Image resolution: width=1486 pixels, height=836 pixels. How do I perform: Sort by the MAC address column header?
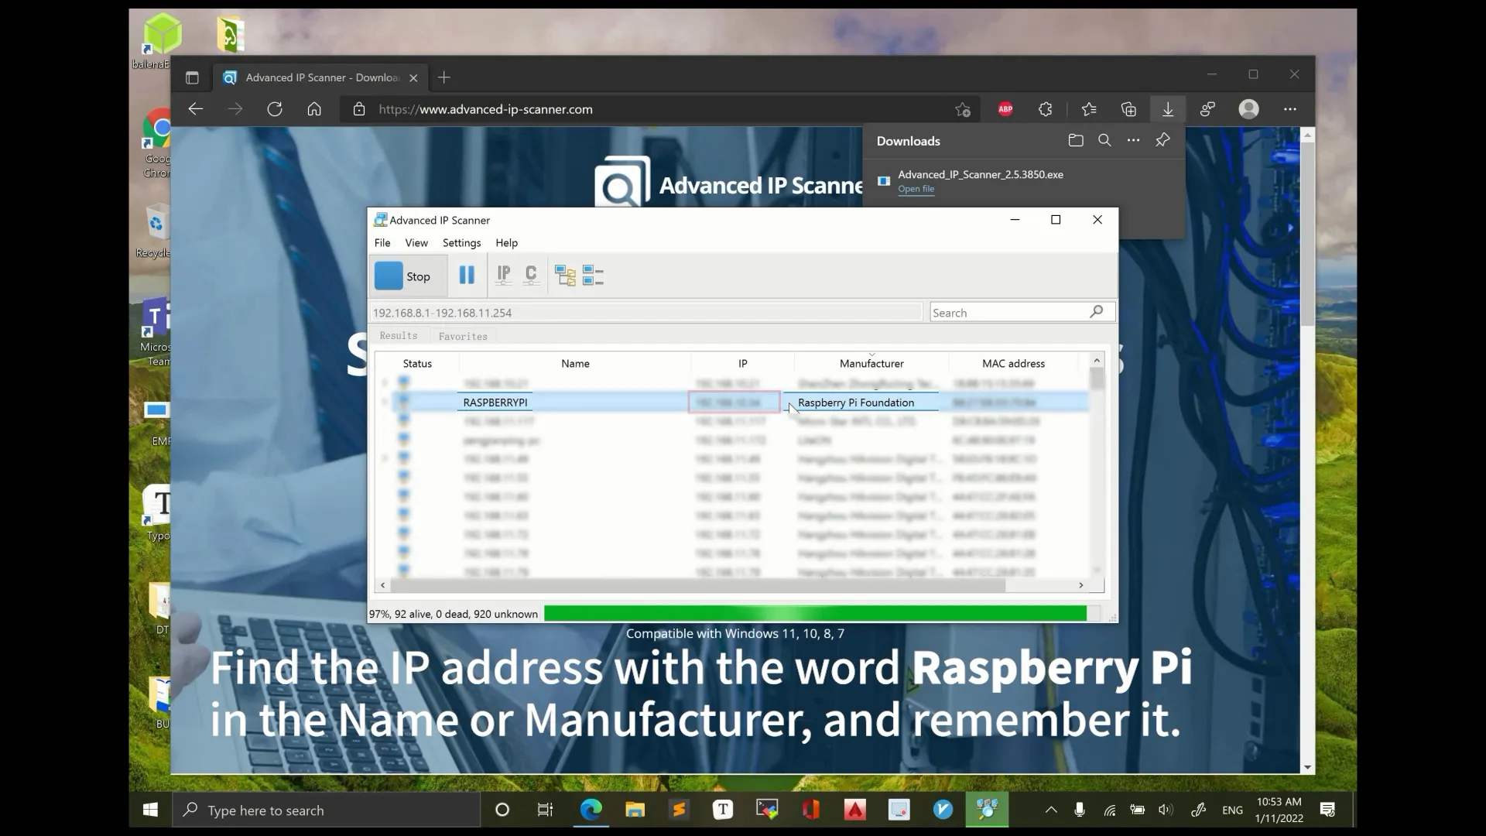click(x=1013, y=363)
